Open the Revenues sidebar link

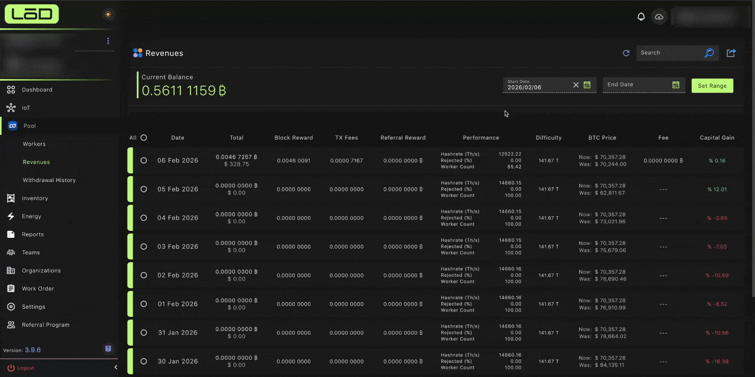pos(36,162)
